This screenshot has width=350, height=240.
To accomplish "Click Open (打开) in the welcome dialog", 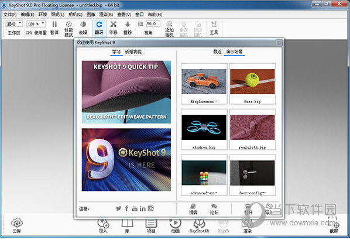I will [248, 209].
